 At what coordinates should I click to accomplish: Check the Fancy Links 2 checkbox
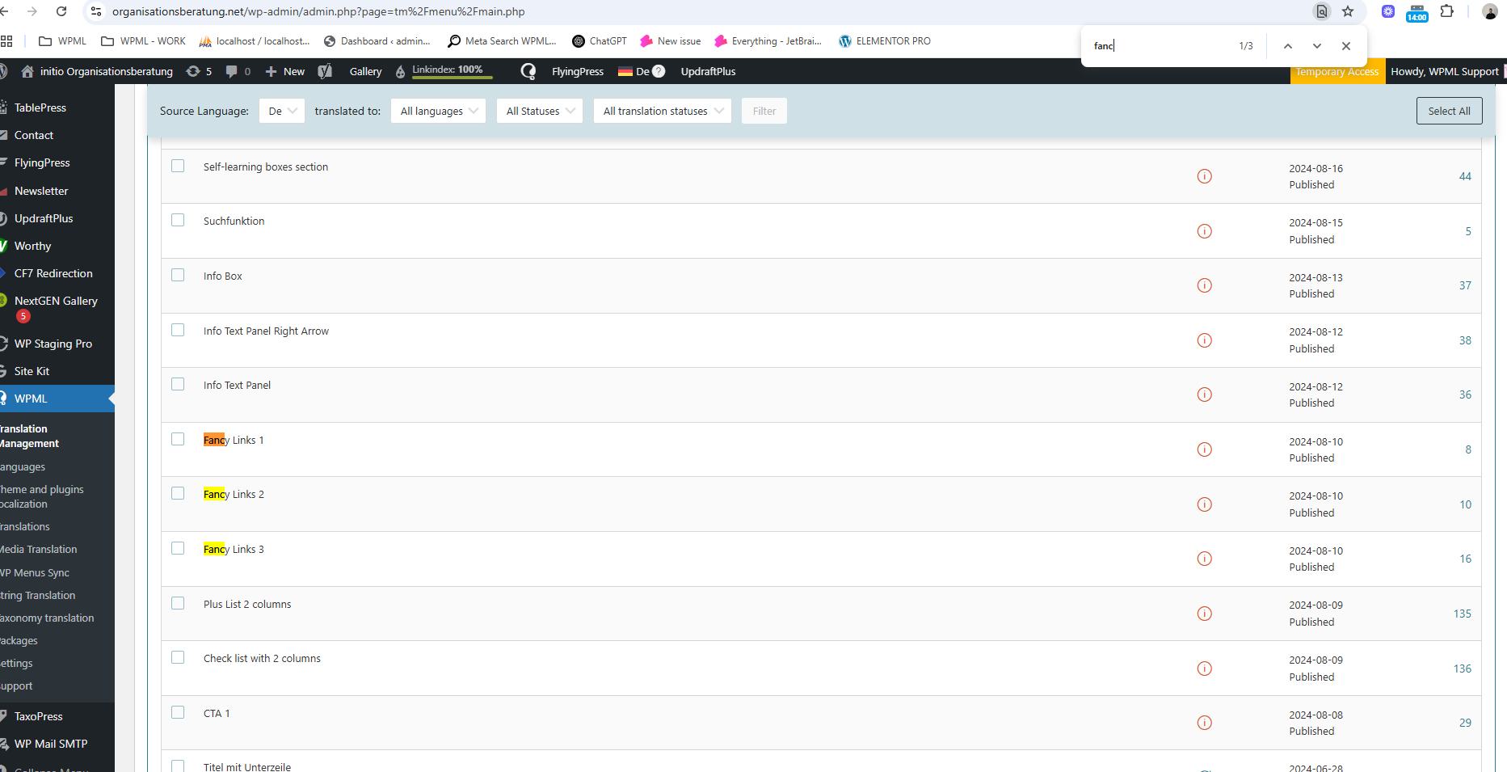pyautogui.click(x=178, y=493)
